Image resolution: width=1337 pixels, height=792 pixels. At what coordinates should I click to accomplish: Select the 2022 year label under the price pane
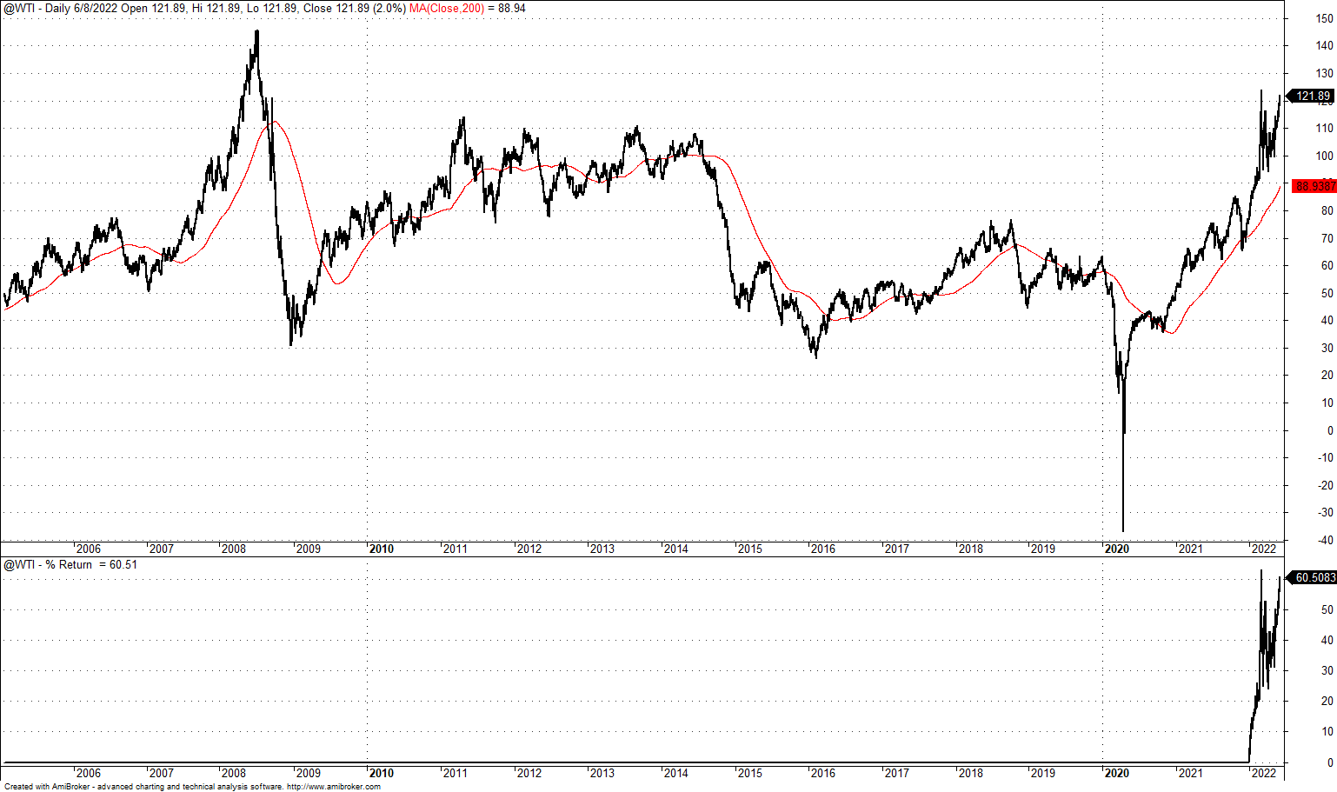(1263, 549)
